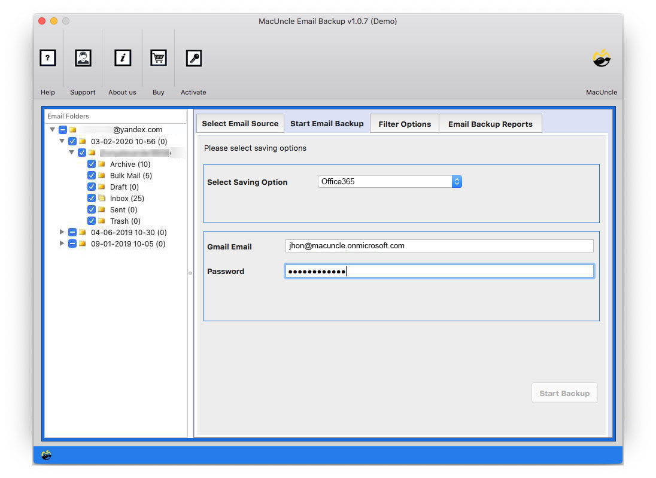Click the Start Backup button
The width and height of the screenshot is (656, 478).
[x=564, y=393]
